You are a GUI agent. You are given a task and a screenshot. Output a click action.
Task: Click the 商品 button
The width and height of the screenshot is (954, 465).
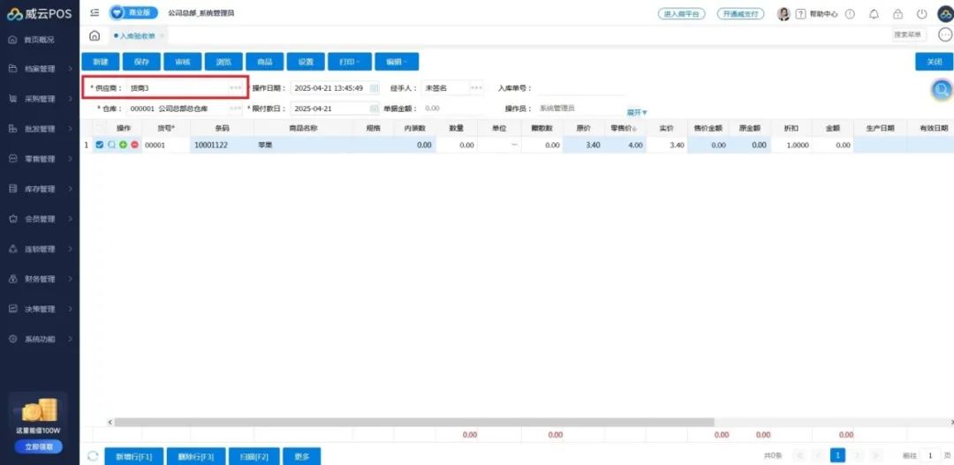click(x=265, y=62)
